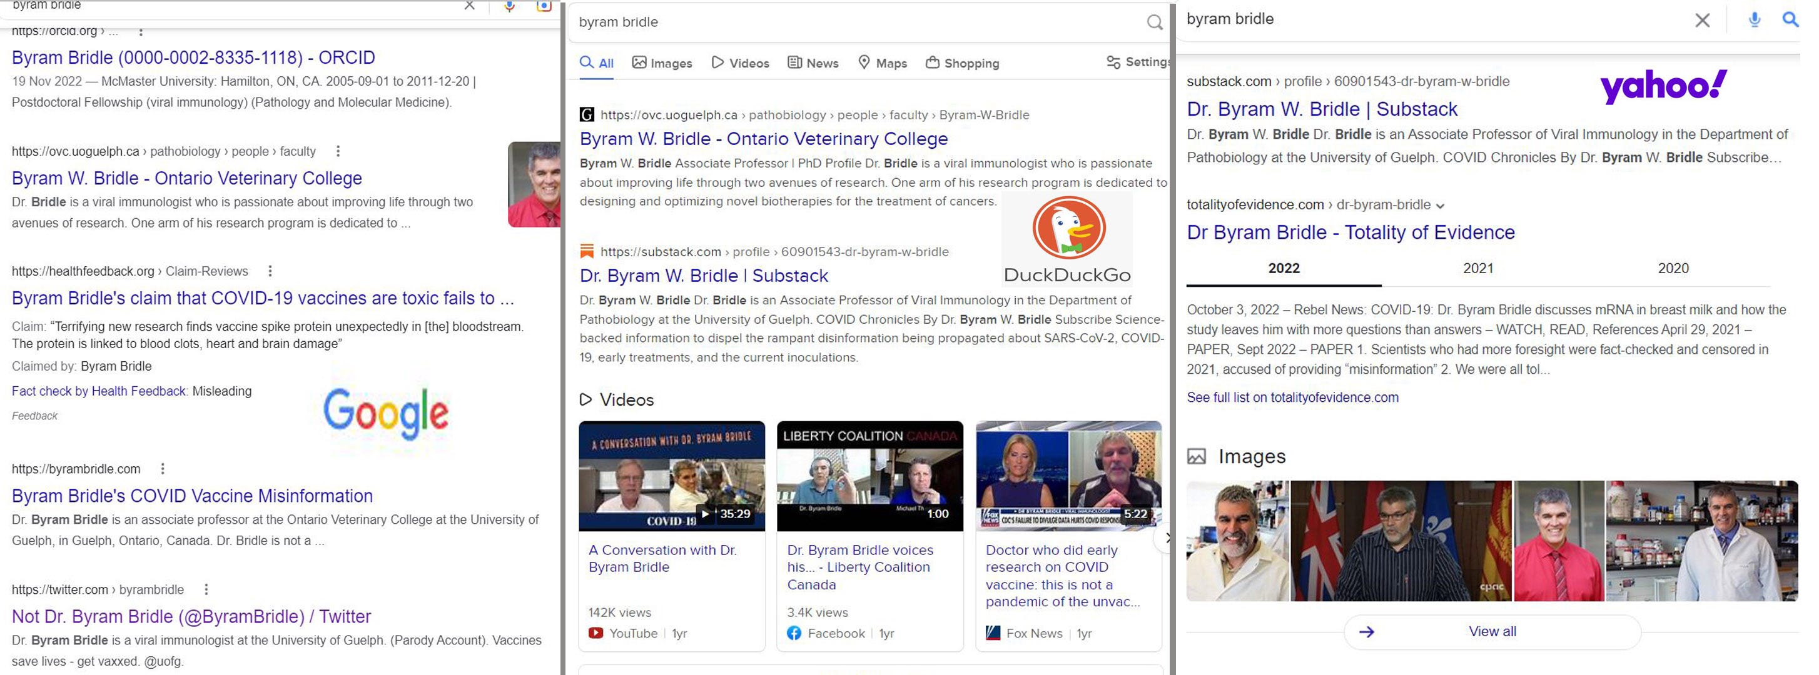This screenshot has width=1819, height=675.
Task: Open Doctor who did early research video title
Action: [1062, 576]
